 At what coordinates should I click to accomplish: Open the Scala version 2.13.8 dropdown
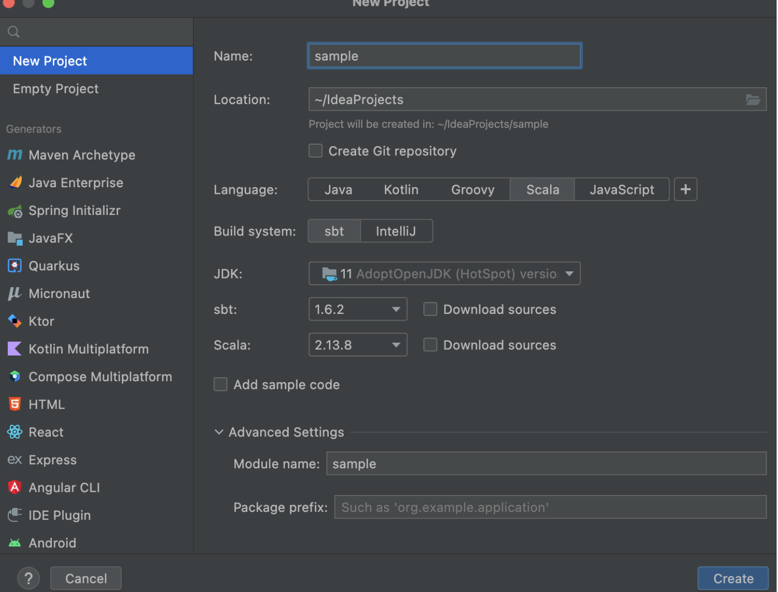pos(358,345)
